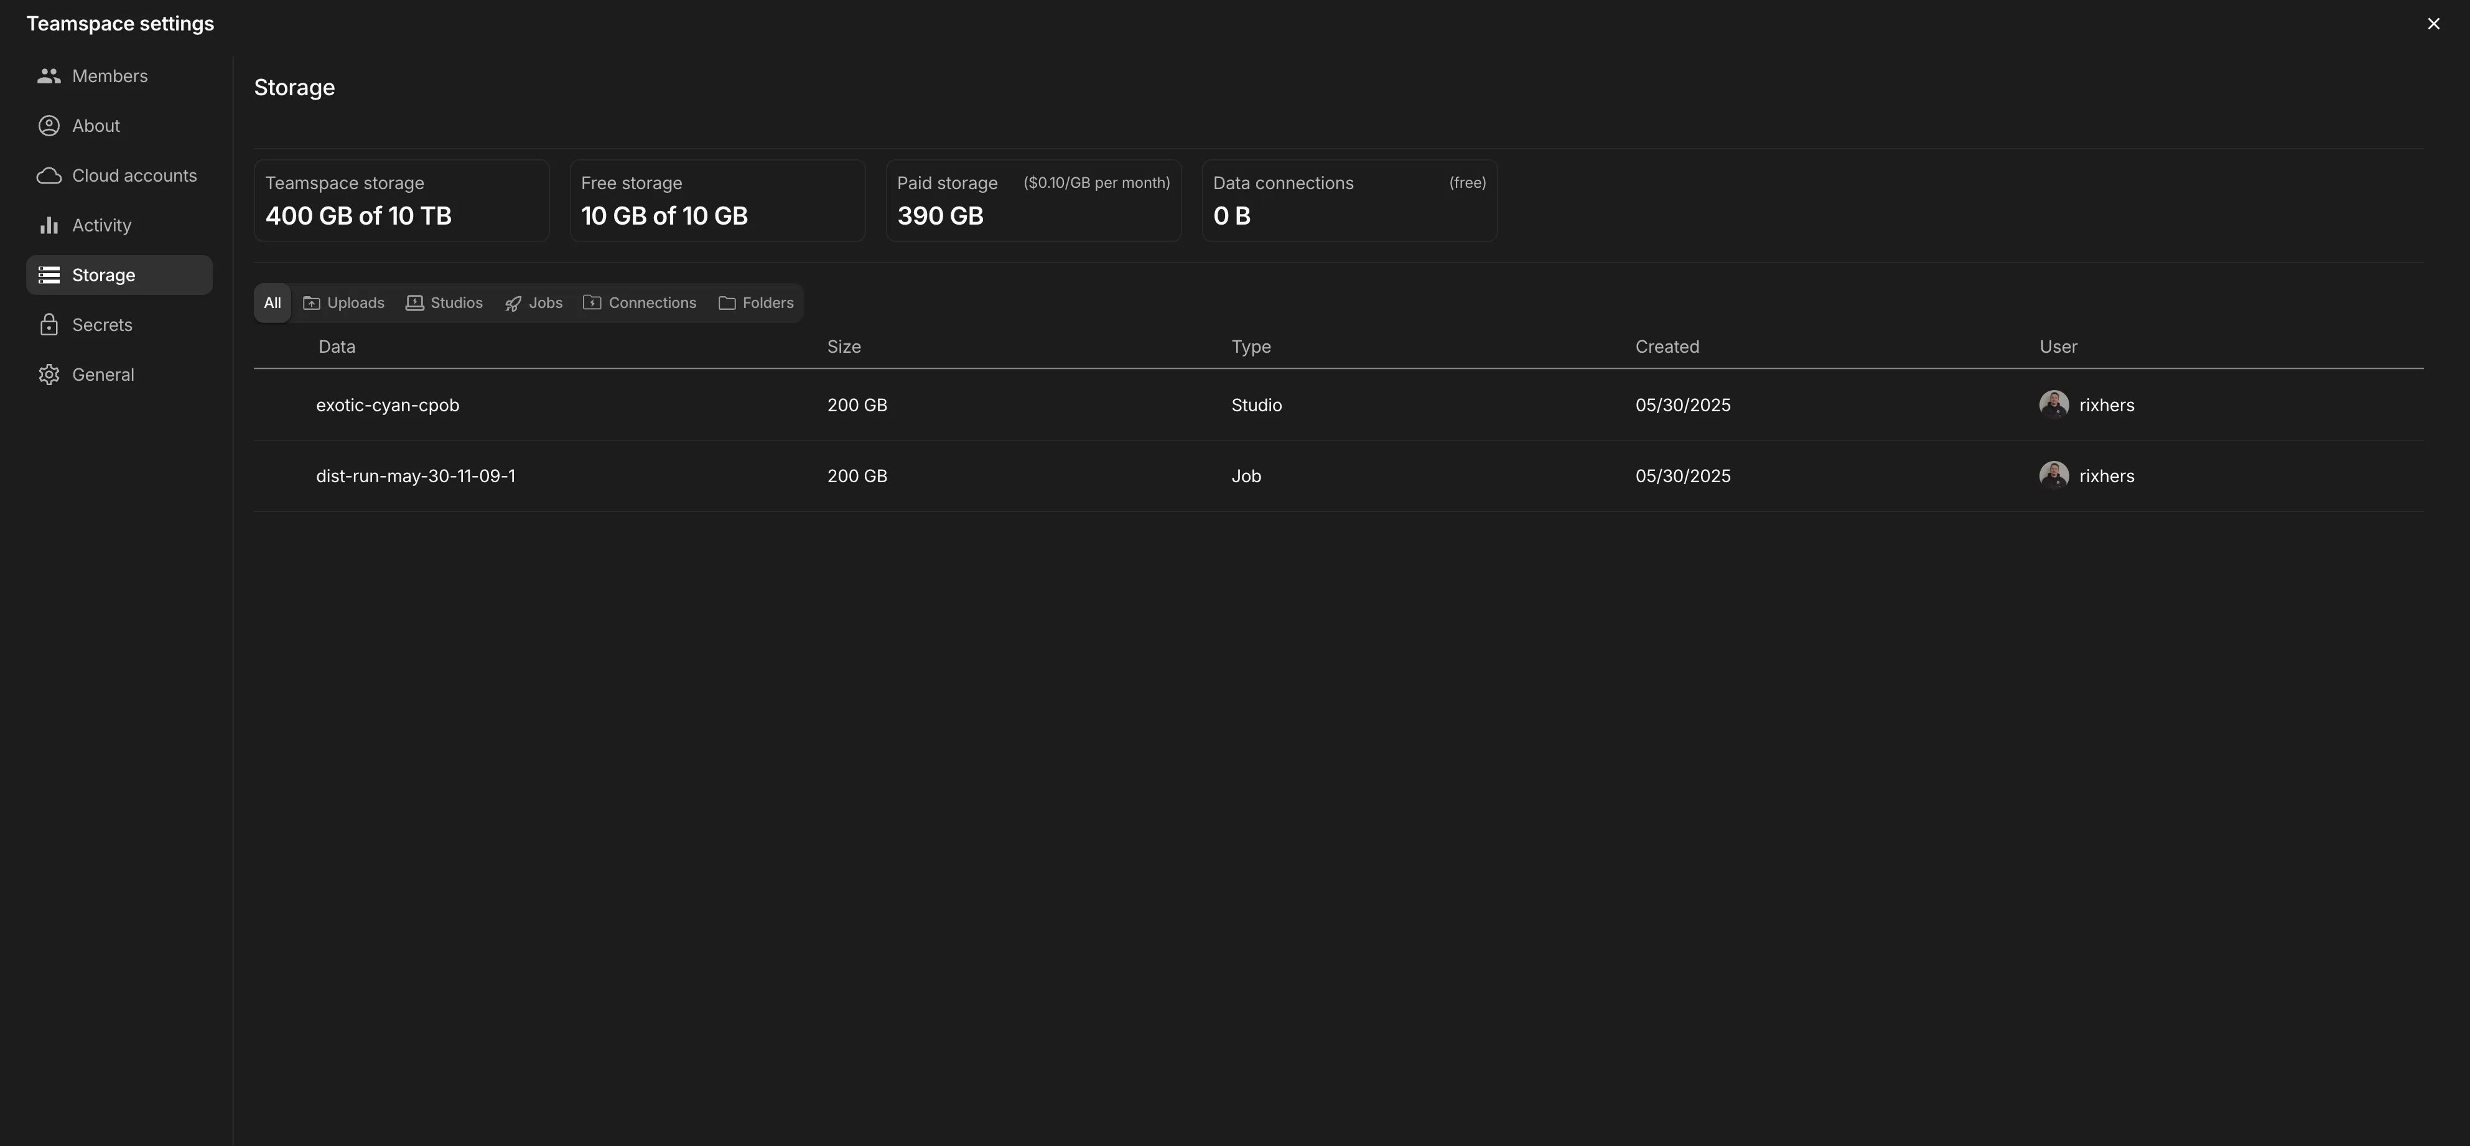This screenshot has width=2470, height=1146.
Task: Click the Folders folder icon
Action: 727,303
